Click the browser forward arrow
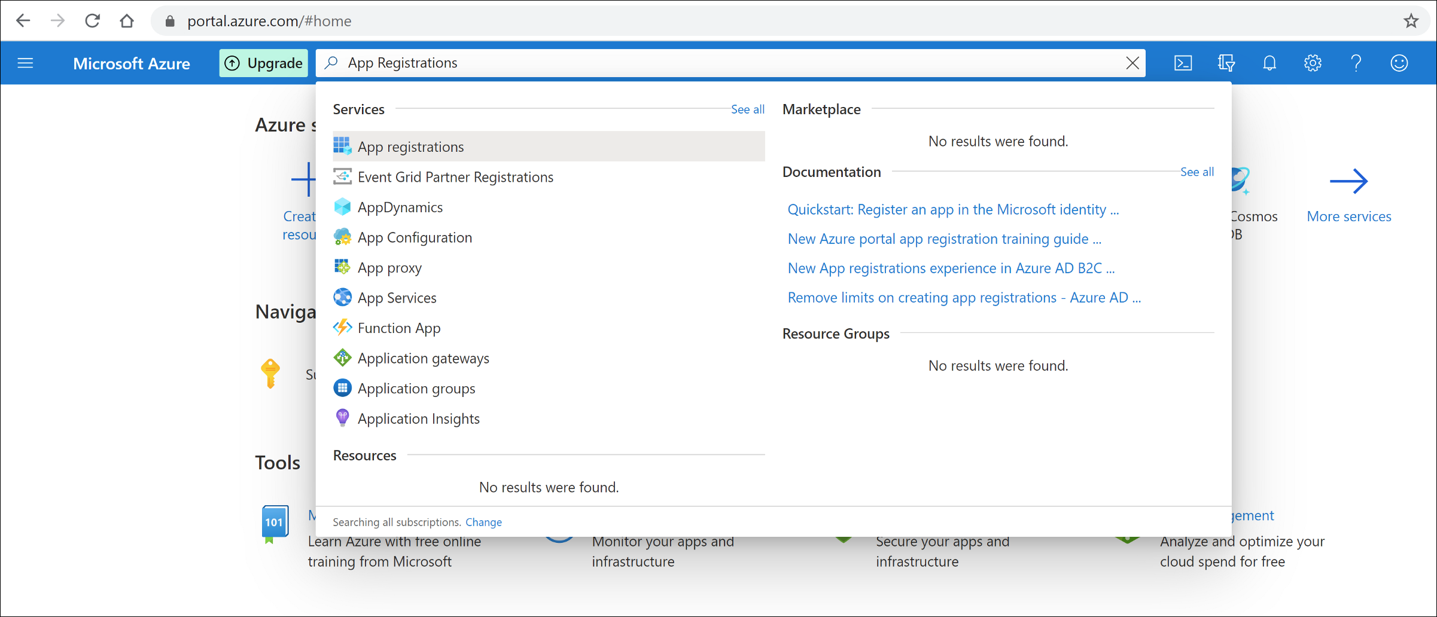 click(57, 21)
